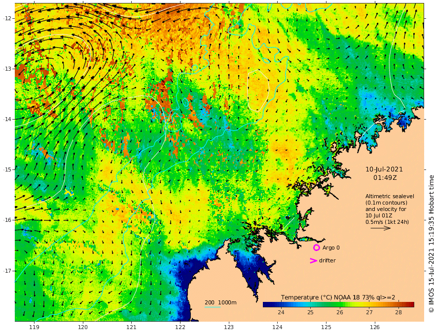Click the 0.5m/s velocity scale arrow
Image resolution: width=434 pixels, height=336 pixels.
(381, 228)
